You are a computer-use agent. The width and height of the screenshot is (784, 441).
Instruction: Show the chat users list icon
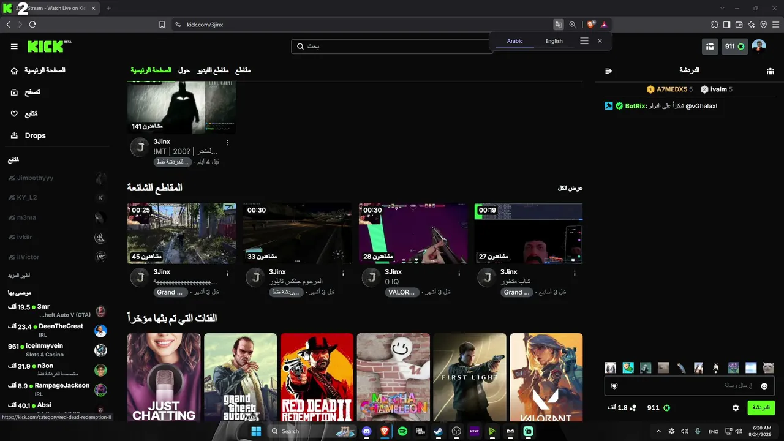[x=770, y=71]
